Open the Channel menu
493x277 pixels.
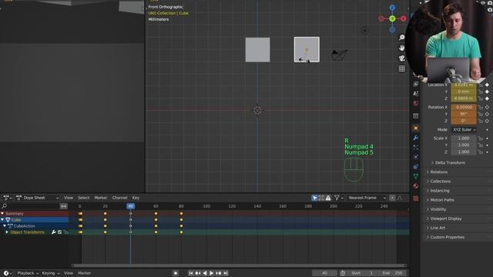point(120,198)
